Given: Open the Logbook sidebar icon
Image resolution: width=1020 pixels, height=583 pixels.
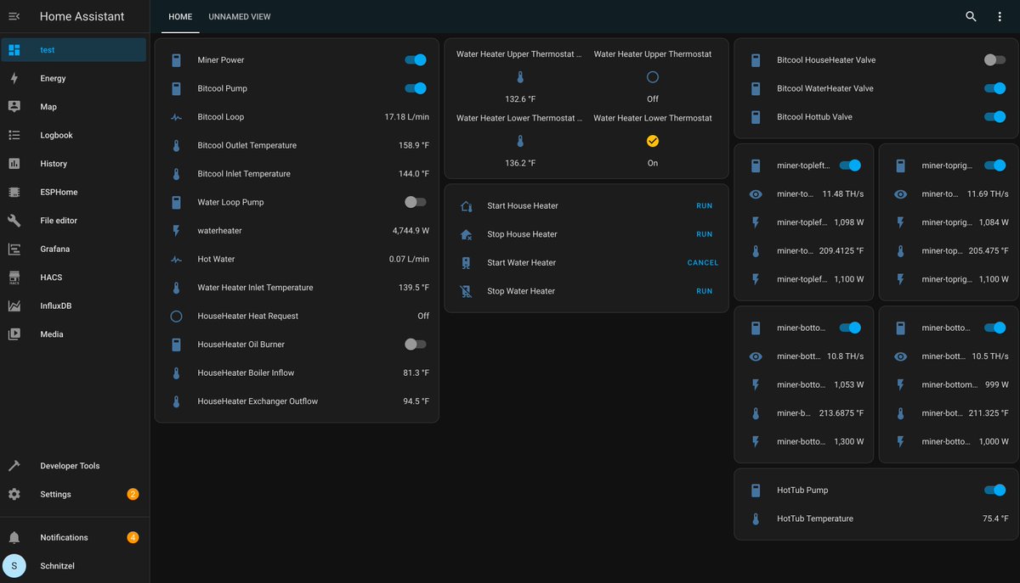Looking at the screenshot, I should click(14, 135).
